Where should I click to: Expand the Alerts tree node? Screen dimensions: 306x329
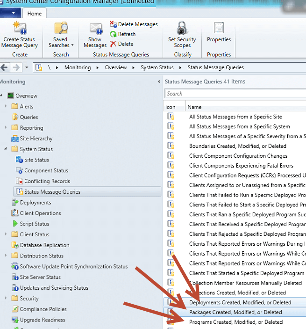click(6, 106)
